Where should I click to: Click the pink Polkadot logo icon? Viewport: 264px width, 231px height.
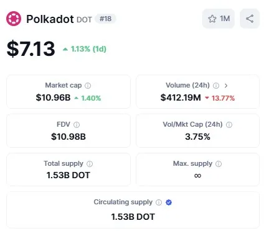pyautogui.click(x=14, y=19)
